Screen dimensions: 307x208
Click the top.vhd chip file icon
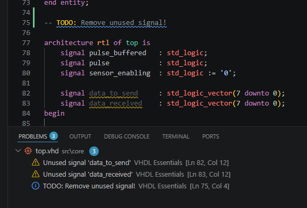click(x=28, y=151)
